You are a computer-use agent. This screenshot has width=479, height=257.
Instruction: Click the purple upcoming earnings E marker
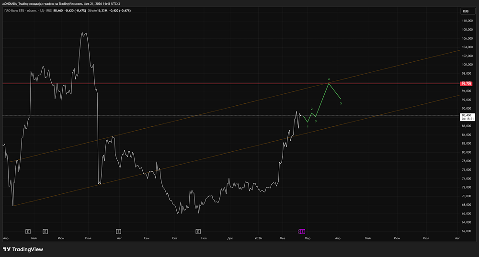[302, 231]
